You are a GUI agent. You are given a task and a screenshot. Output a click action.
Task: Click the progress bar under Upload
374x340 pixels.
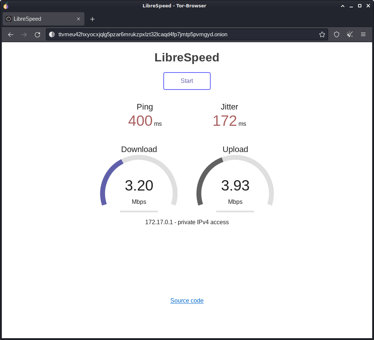235,211
